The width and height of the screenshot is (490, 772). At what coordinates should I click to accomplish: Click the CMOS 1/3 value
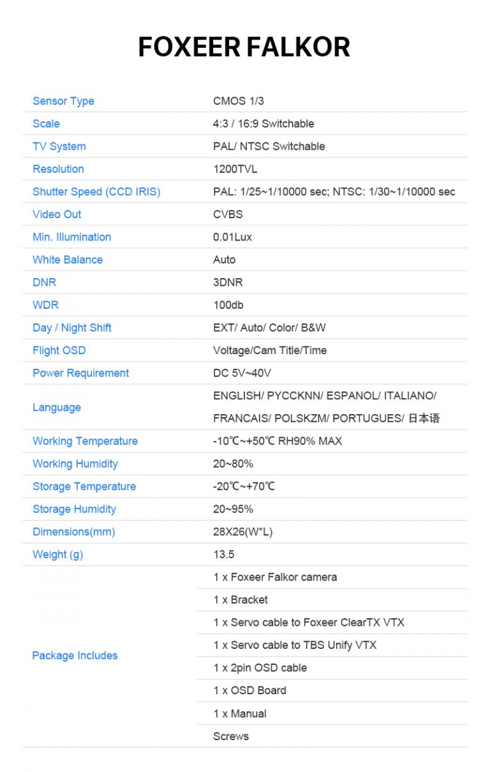point(239,101)
